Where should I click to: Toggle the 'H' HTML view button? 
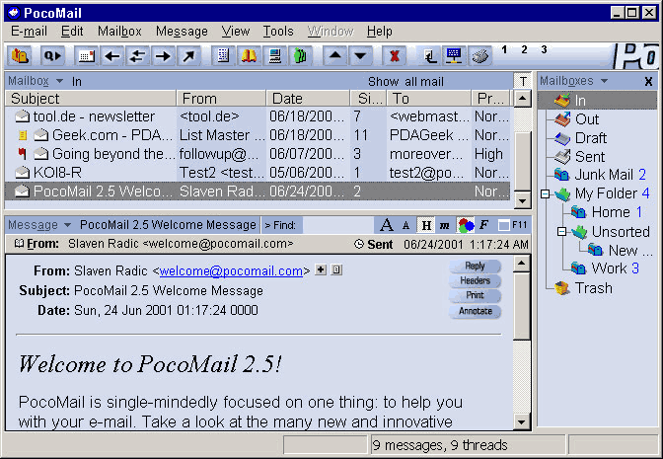click(425, 225)
